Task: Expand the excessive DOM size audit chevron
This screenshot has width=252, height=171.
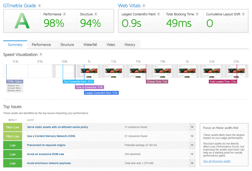Action: (192, 154)
